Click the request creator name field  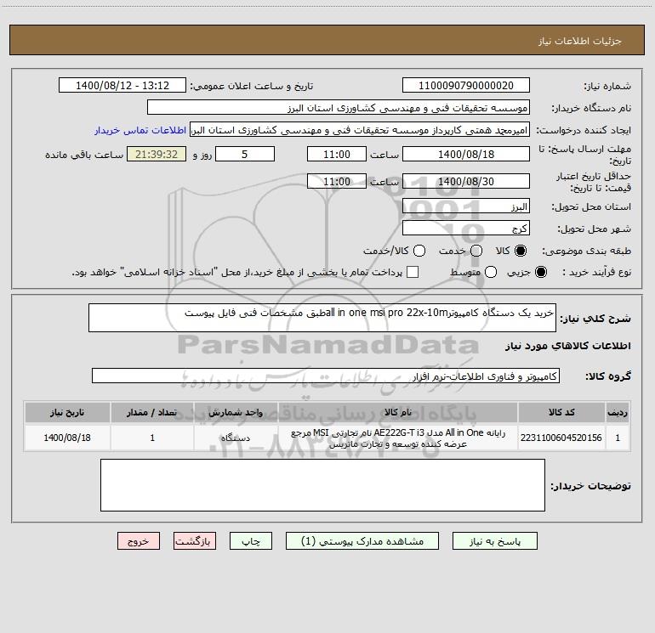pos(360,129)
